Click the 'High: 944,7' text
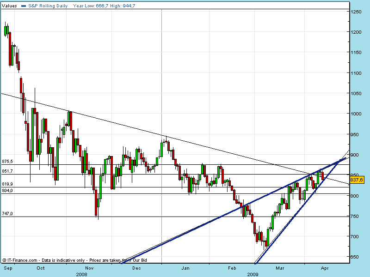The image size is (370, 277). click(x=123, y=6)
